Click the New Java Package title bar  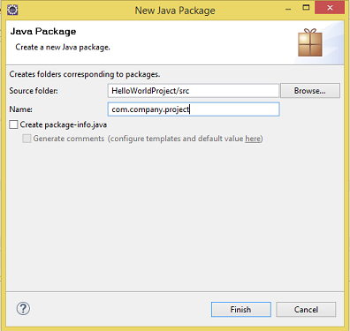point(175,11)
